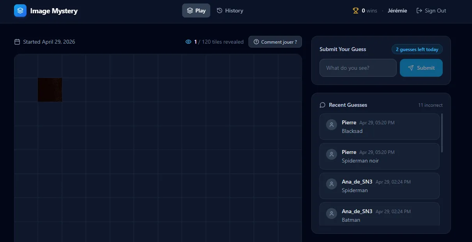Click the 2 guesses left today badge

click(417, 49)
